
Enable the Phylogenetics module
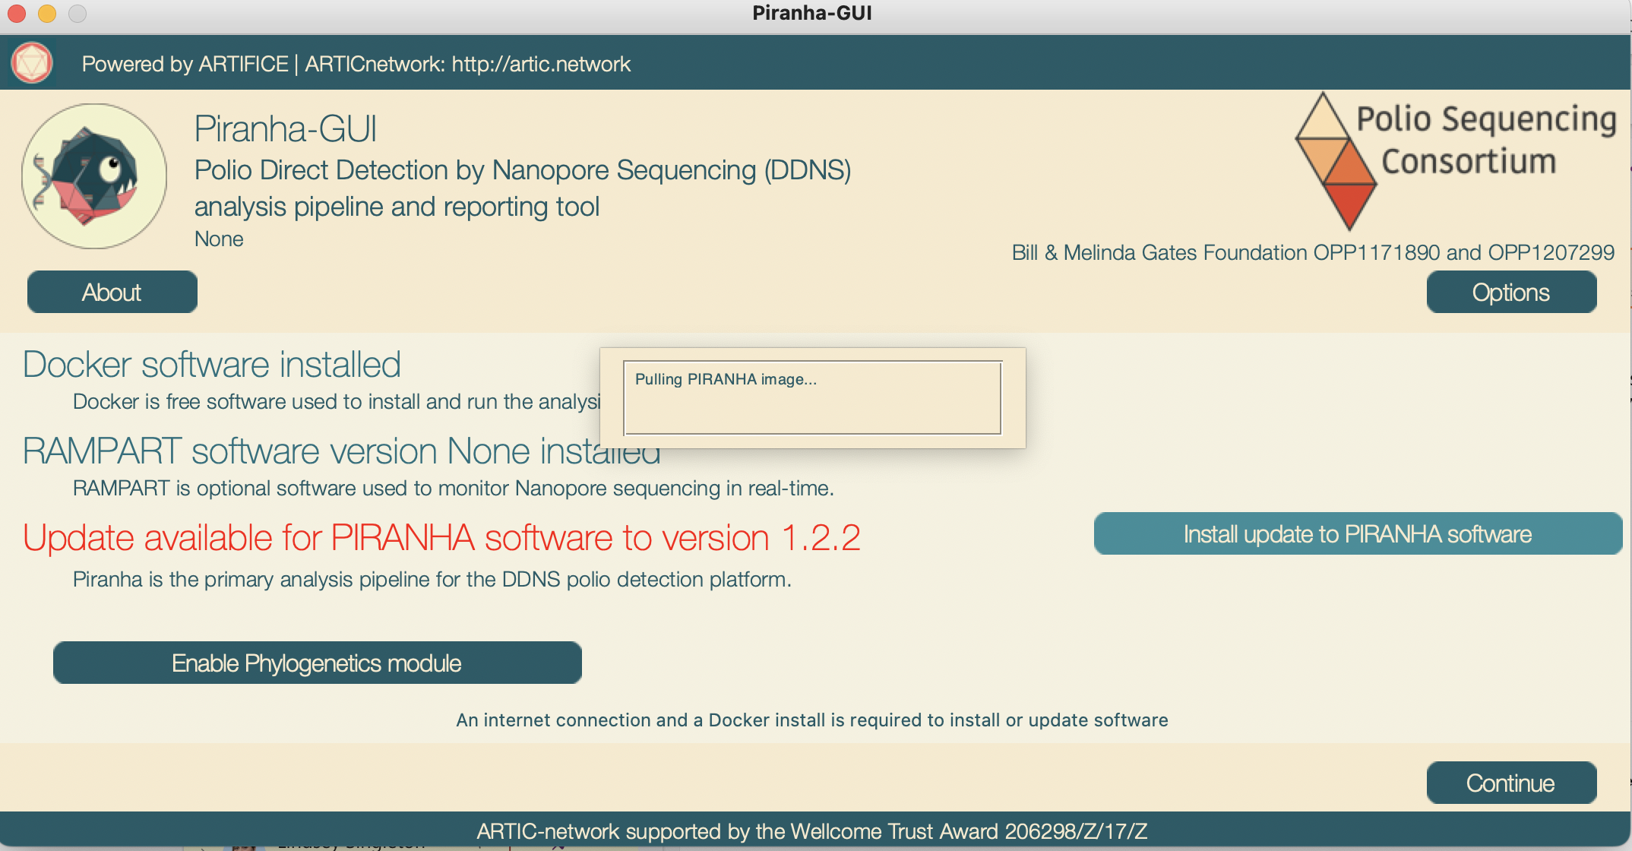tap(318, 663)
